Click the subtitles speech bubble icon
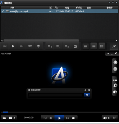 pyautogui.click(x=11, y=118)
